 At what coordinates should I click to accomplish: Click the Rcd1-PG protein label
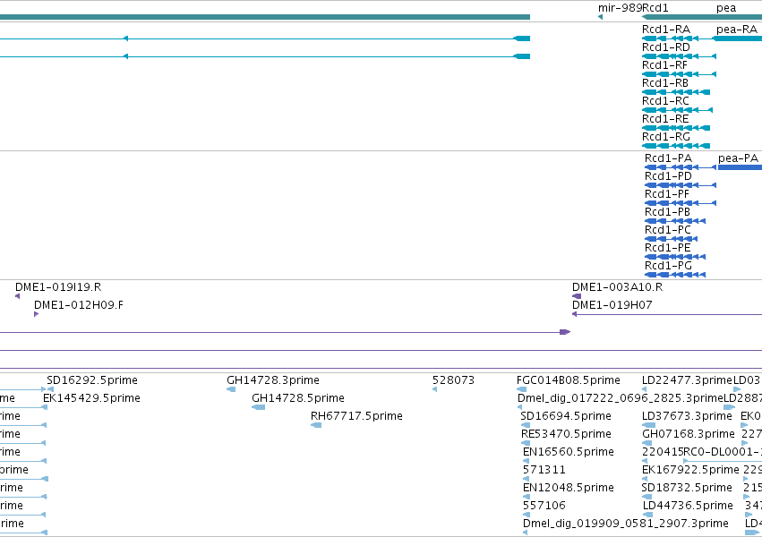pos(668,266)
